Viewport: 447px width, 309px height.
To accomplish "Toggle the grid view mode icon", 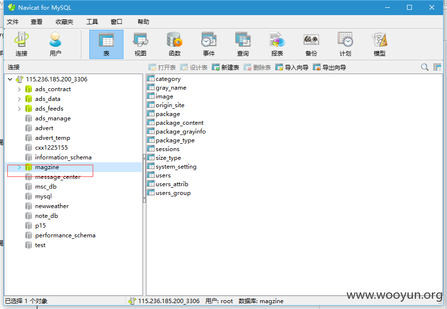I will coord(437,67).
